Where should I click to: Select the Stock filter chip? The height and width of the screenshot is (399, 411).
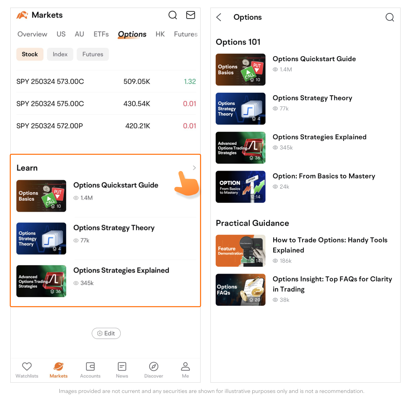(30, 54)
